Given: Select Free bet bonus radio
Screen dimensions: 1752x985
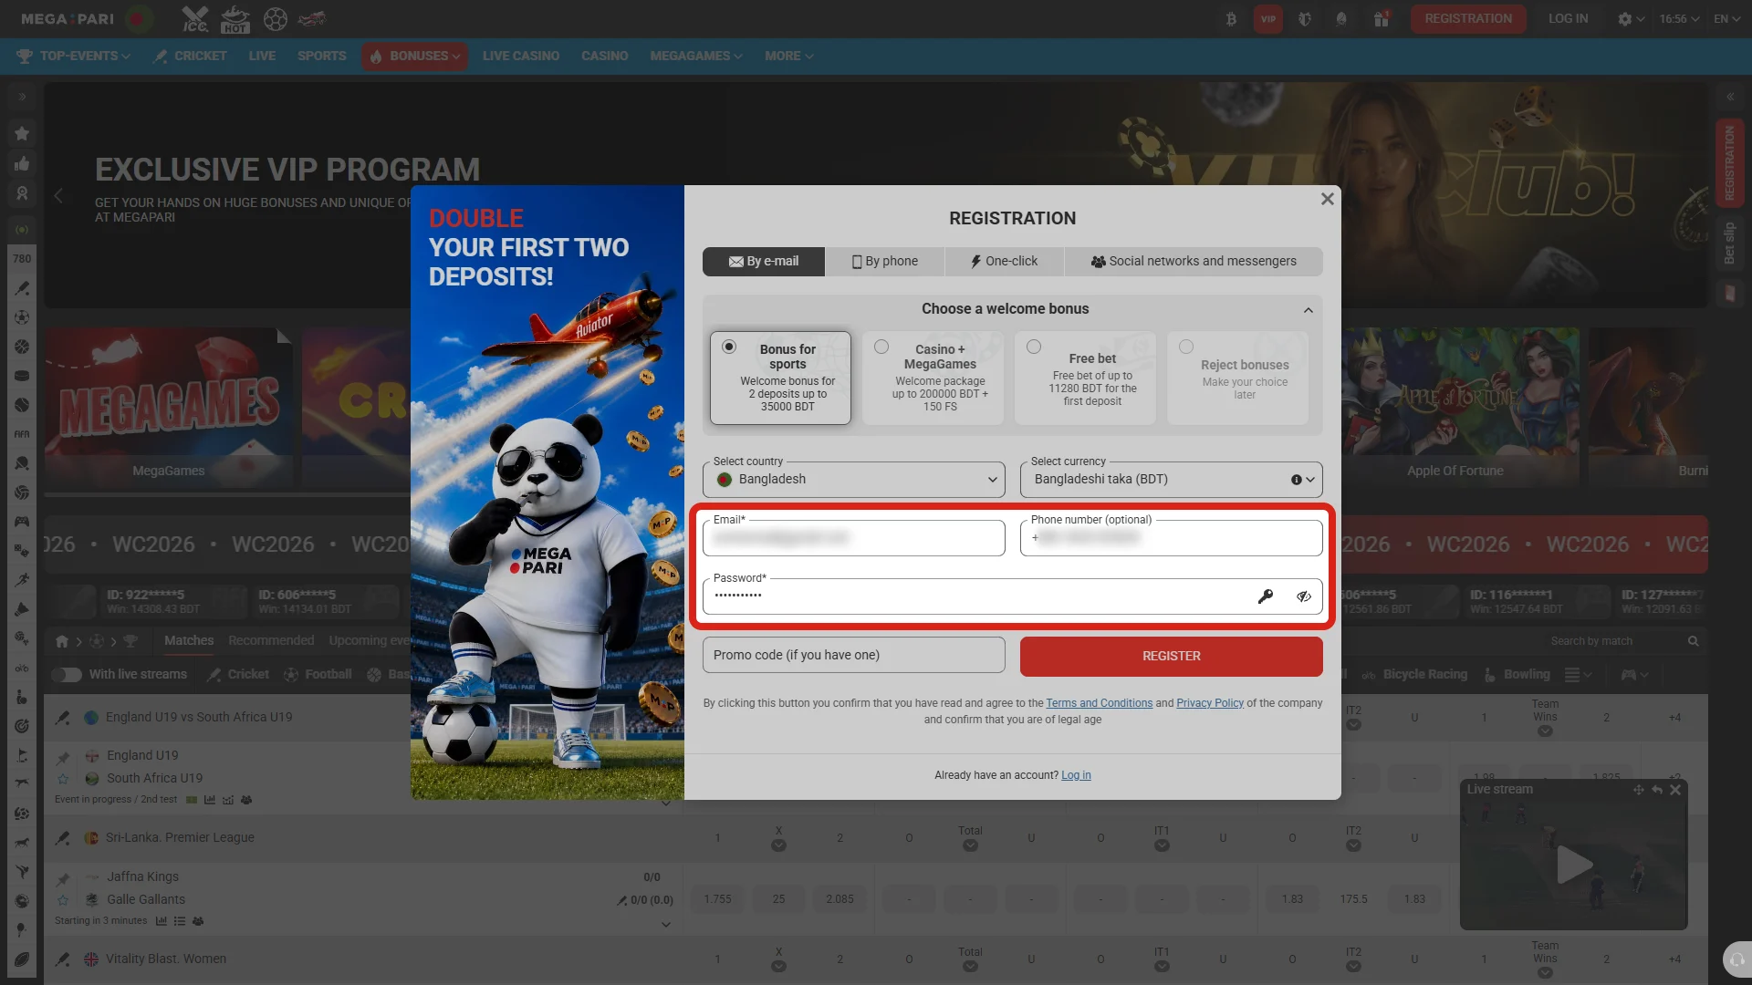Looking at the screenshot, I should click(x=1034, y=347).
